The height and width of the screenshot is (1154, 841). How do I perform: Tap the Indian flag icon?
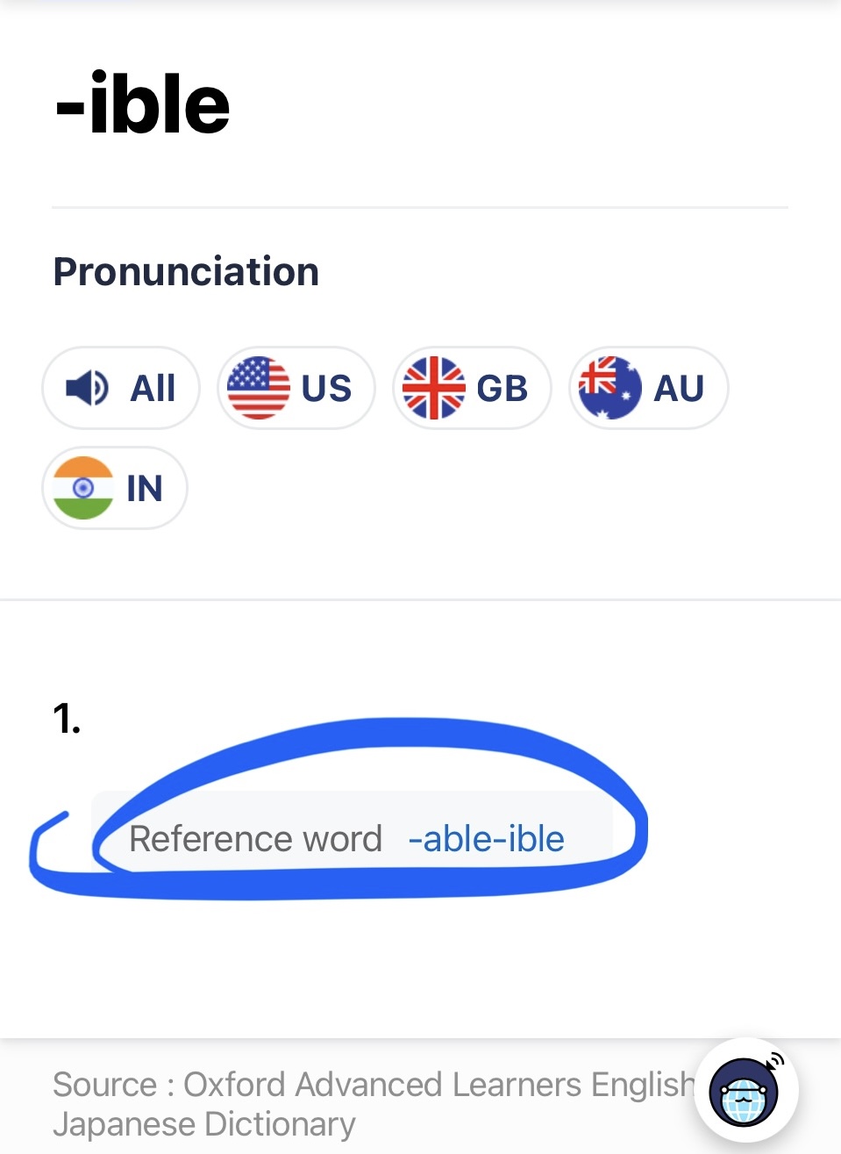coord(83,488)
